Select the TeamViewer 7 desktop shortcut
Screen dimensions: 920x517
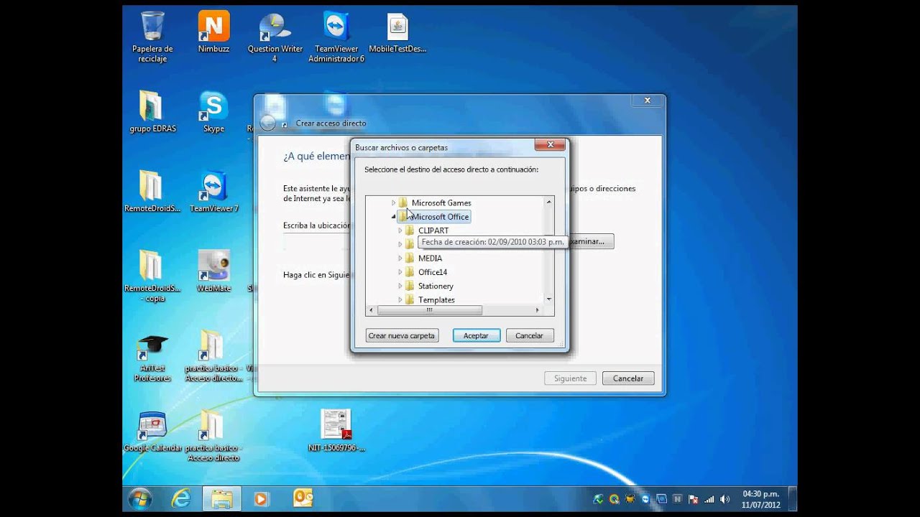click(213, 192)
